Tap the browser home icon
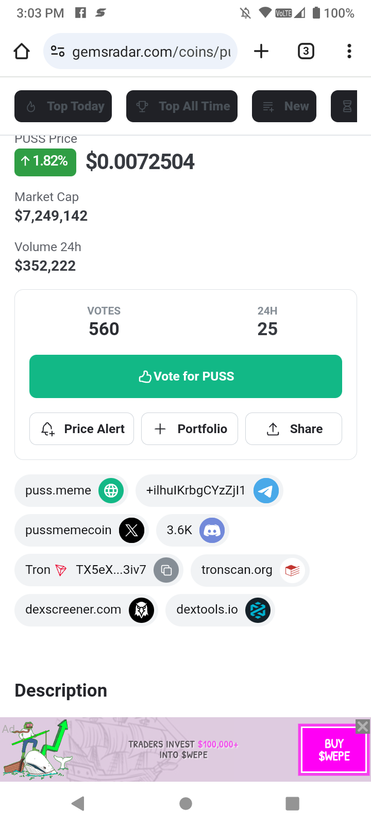 [22, 51]
